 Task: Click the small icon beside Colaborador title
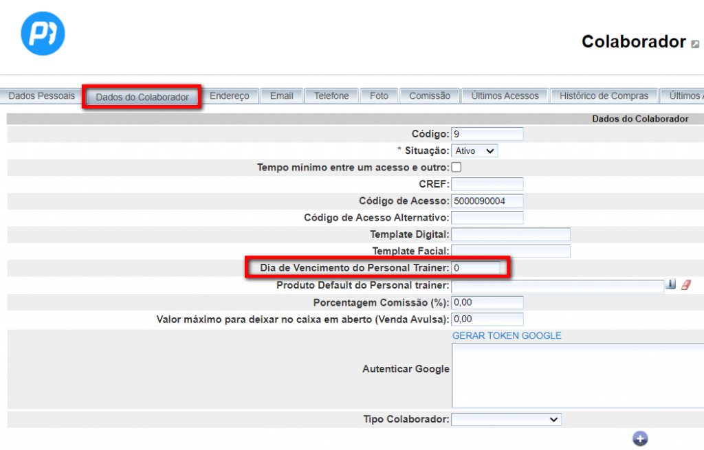pos(695,44)
